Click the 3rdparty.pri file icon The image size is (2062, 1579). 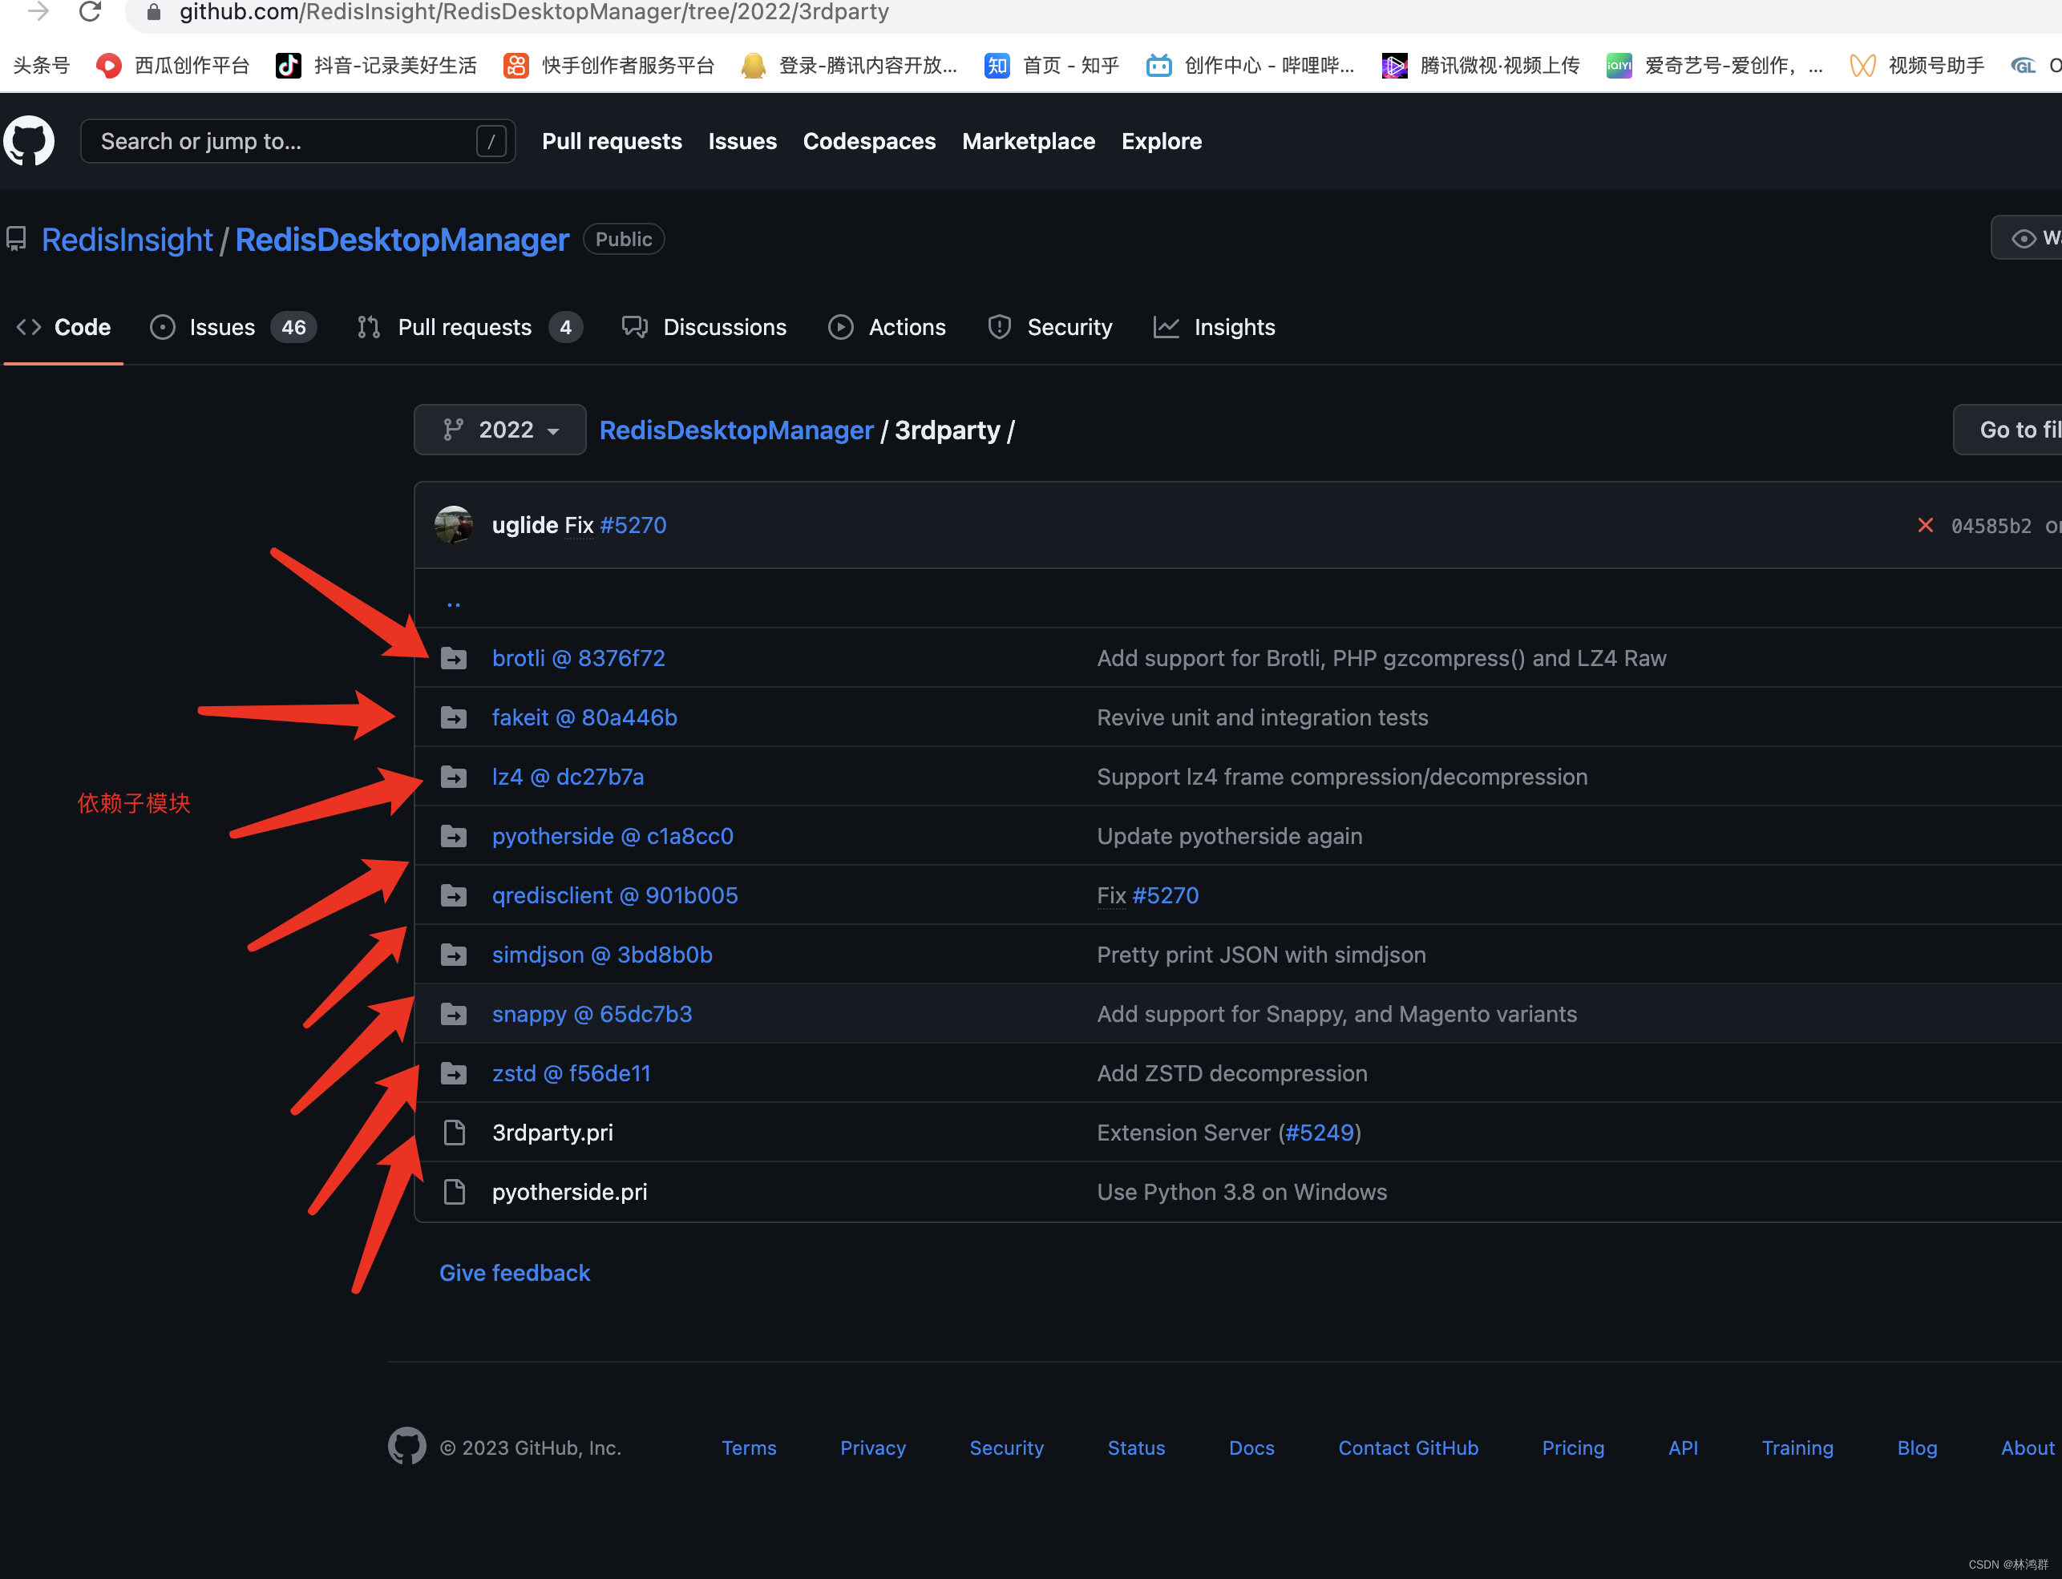[x=454, y=1132]
